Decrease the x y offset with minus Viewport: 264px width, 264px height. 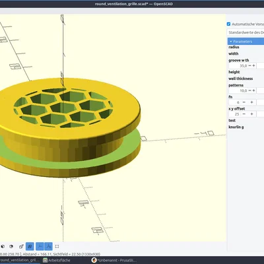click(244, 114)
